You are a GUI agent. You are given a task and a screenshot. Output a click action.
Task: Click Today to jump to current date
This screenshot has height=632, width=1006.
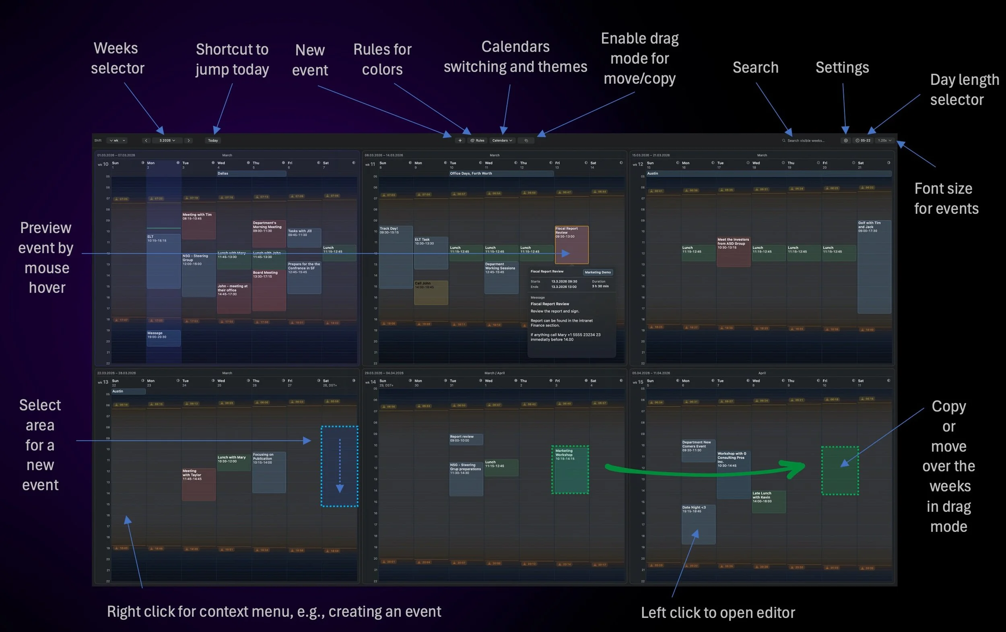tap(213, 140)
